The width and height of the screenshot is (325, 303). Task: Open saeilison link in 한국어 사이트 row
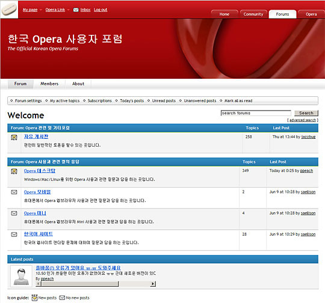308,234
